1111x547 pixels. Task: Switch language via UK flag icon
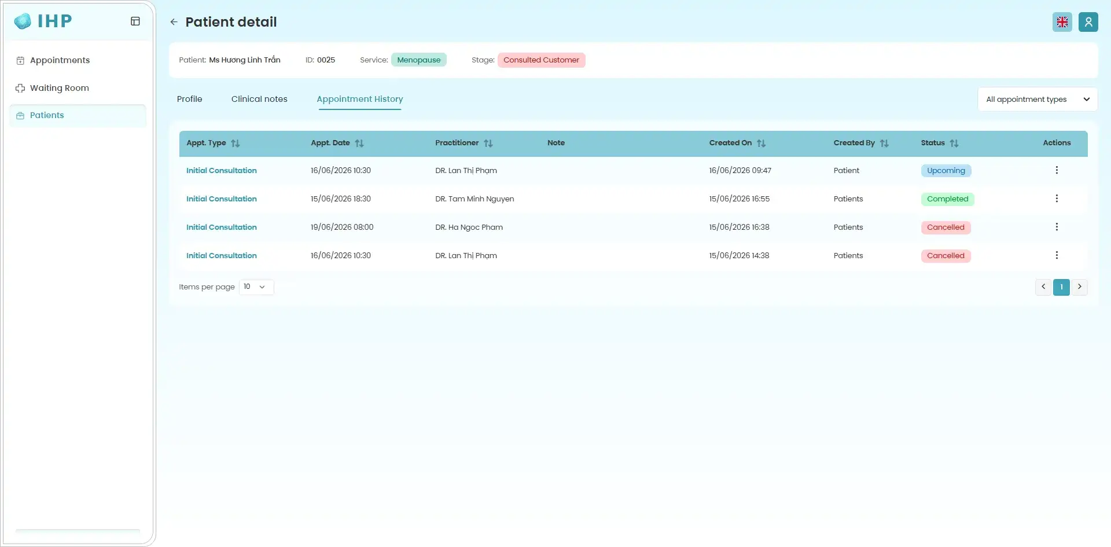click(x=1062, y=22)
